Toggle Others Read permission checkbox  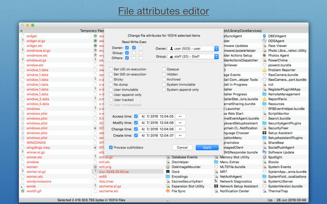(127, 58)
